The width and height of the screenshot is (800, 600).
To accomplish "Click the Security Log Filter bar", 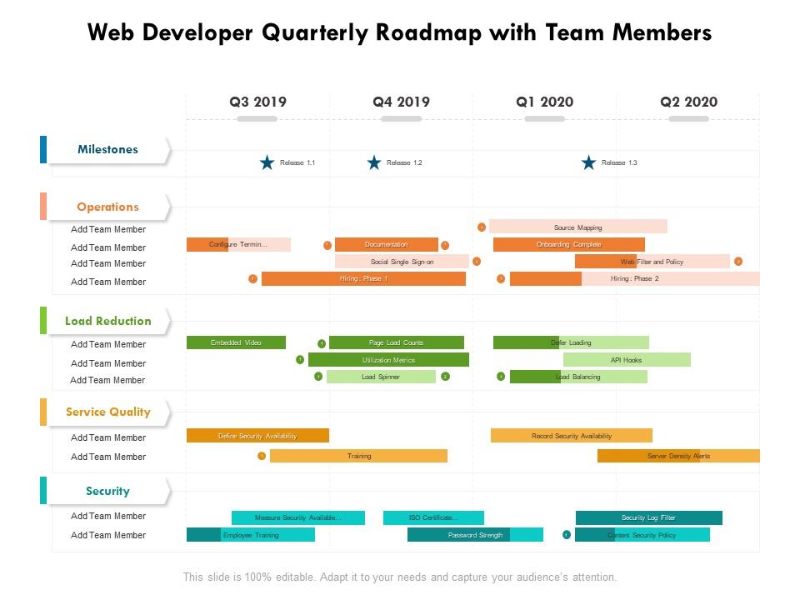I will pyautogui.click(x=649, y=517).
